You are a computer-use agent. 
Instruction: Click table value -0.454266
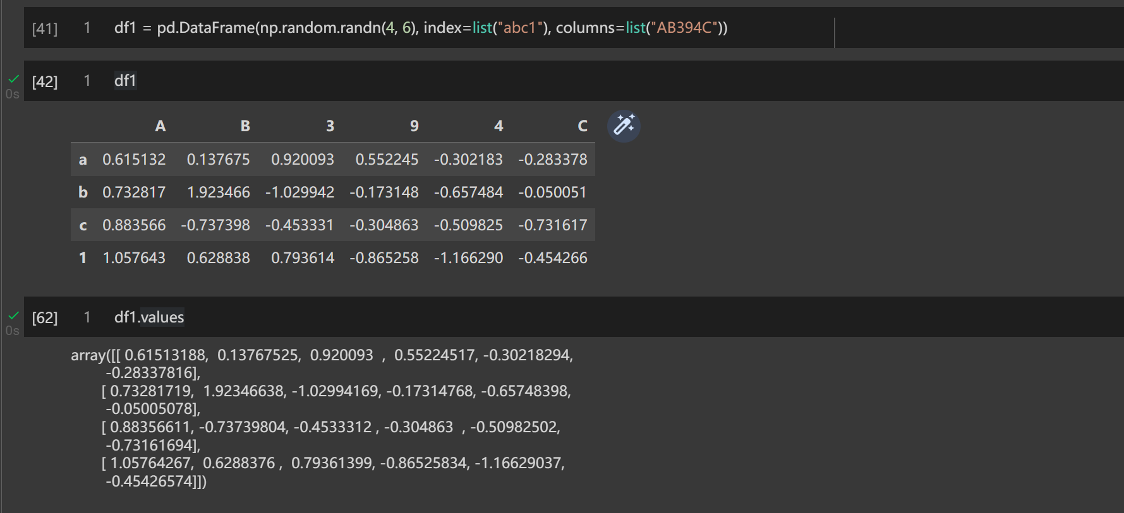point(553,258)
